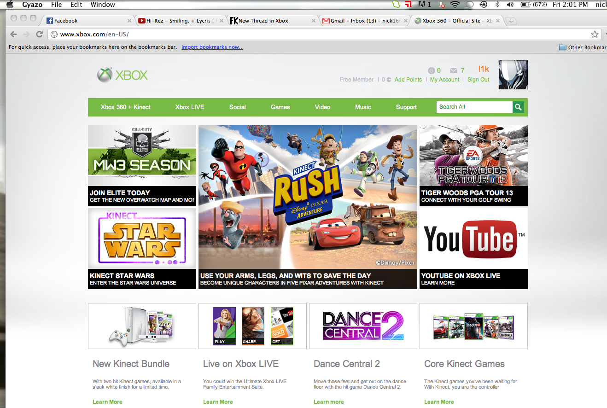607x408 pixels.
Task: Click Import bookmarks now link
Action: pyautogui.click(x=212, y=47)
